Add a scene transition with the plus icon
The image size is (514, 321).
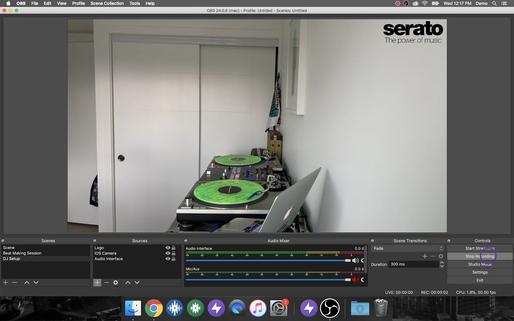[x=425, y=256]
